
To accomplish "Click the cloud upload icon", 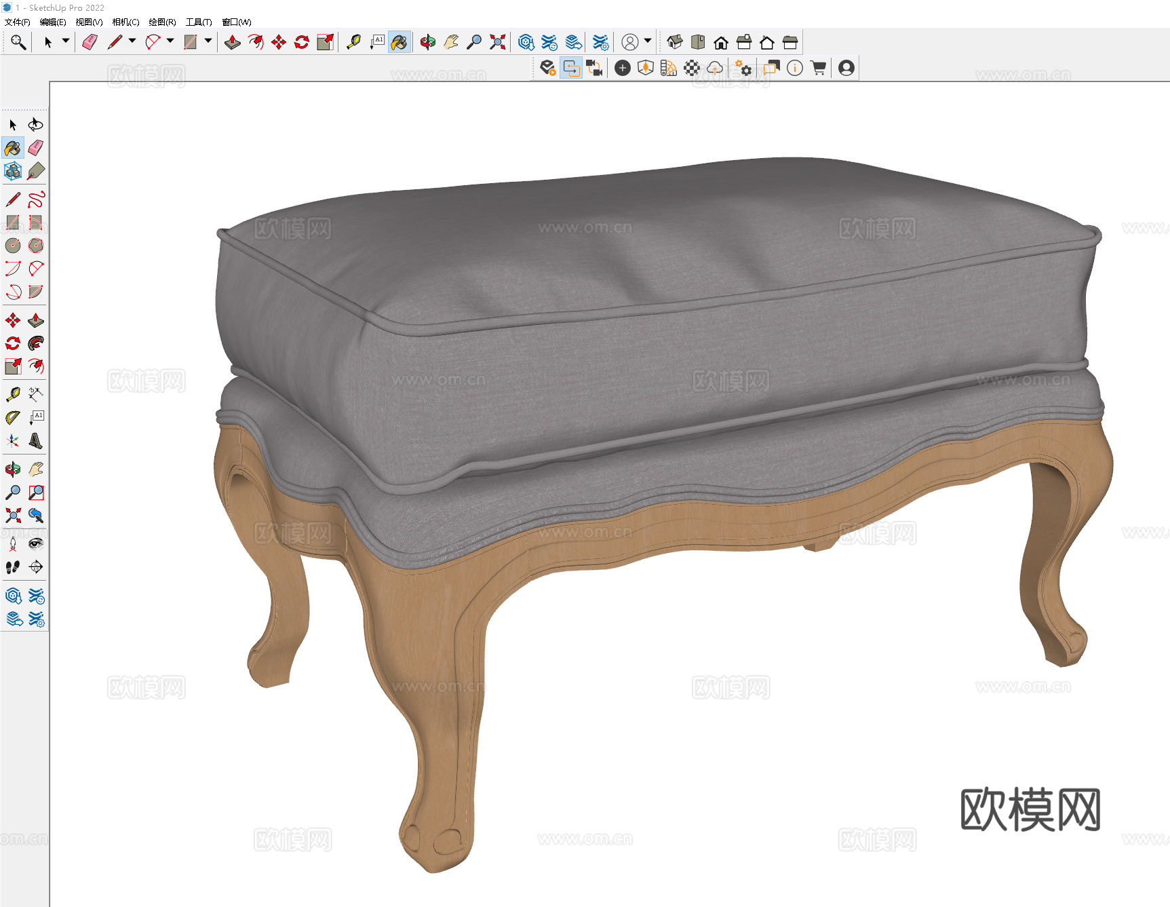I will pos(715,68).
